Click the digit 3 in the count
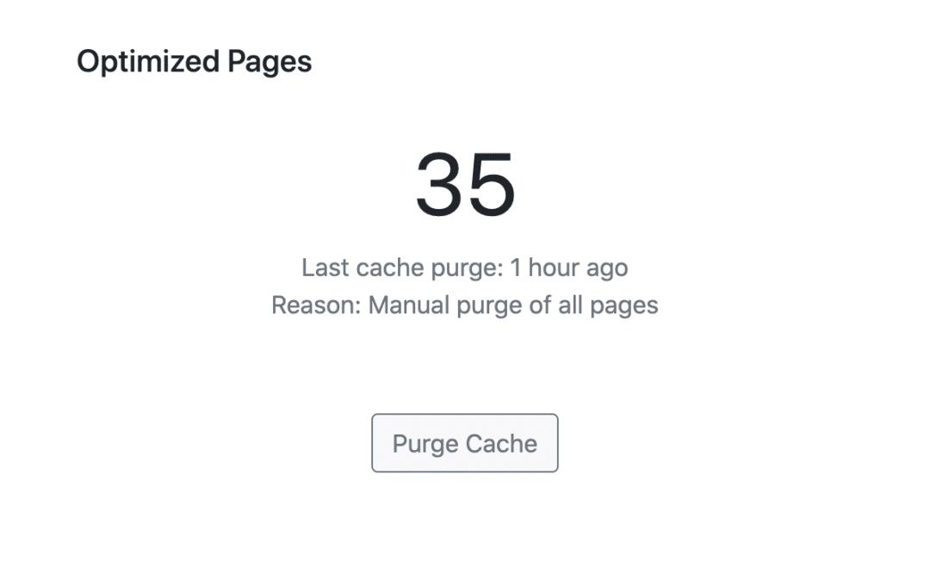930x567 pixels. point(439,184)
